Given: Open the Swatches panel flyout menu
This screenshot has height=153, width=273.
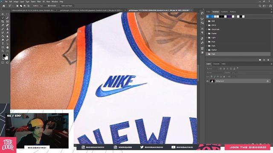Looking at the screenshot, I should (271, 12).
